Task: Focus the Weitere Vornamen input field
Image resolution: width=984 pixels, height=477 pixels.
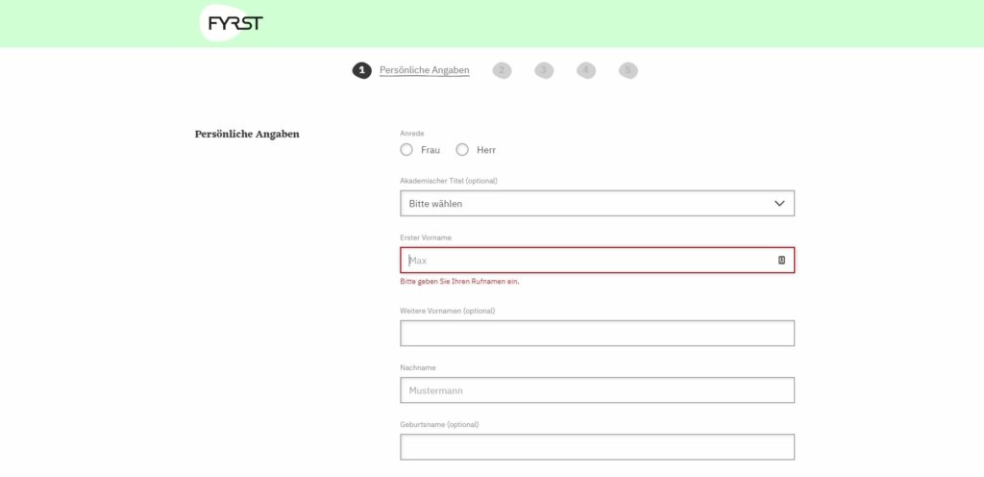Action: (x=598, y=334)
